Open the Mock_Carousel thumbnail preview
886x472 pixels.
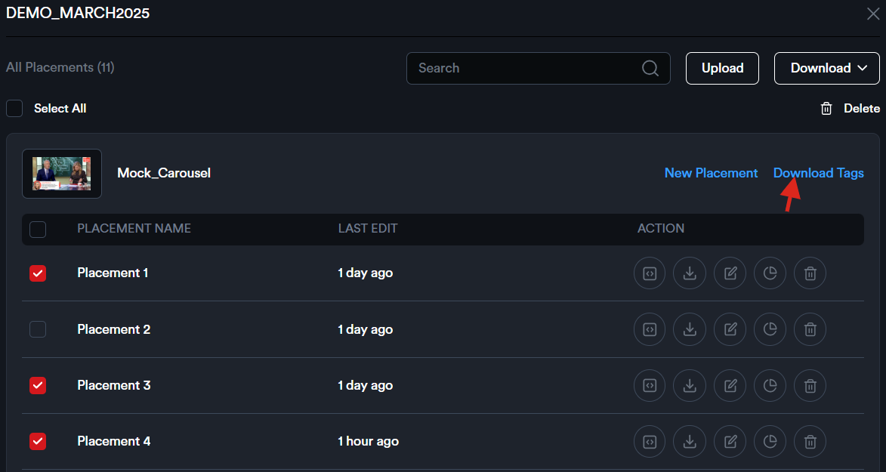point(62,174)
